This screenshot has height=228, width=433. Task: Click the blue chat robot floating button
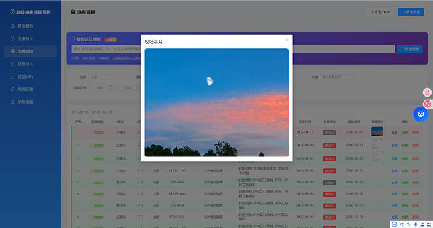pyautogui.click(x=420, y=114)
